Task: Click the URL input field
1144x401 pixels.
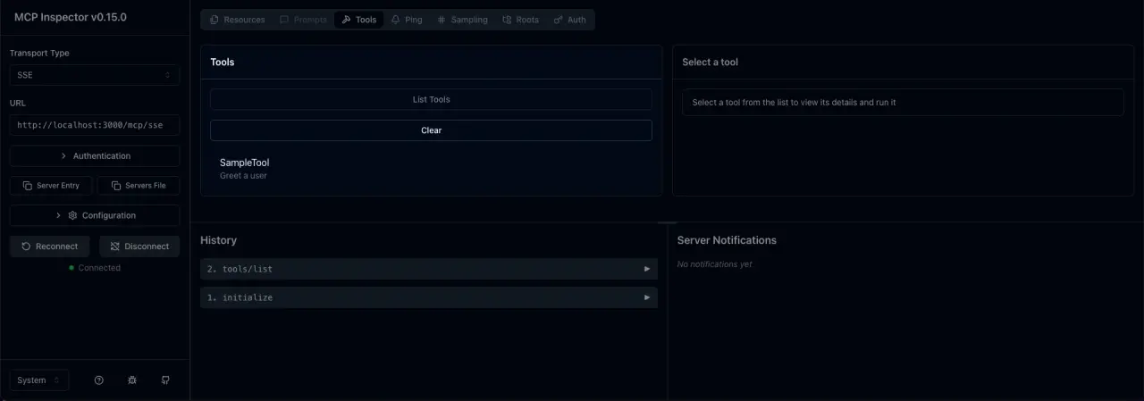Action: click(x=95, y=125)
